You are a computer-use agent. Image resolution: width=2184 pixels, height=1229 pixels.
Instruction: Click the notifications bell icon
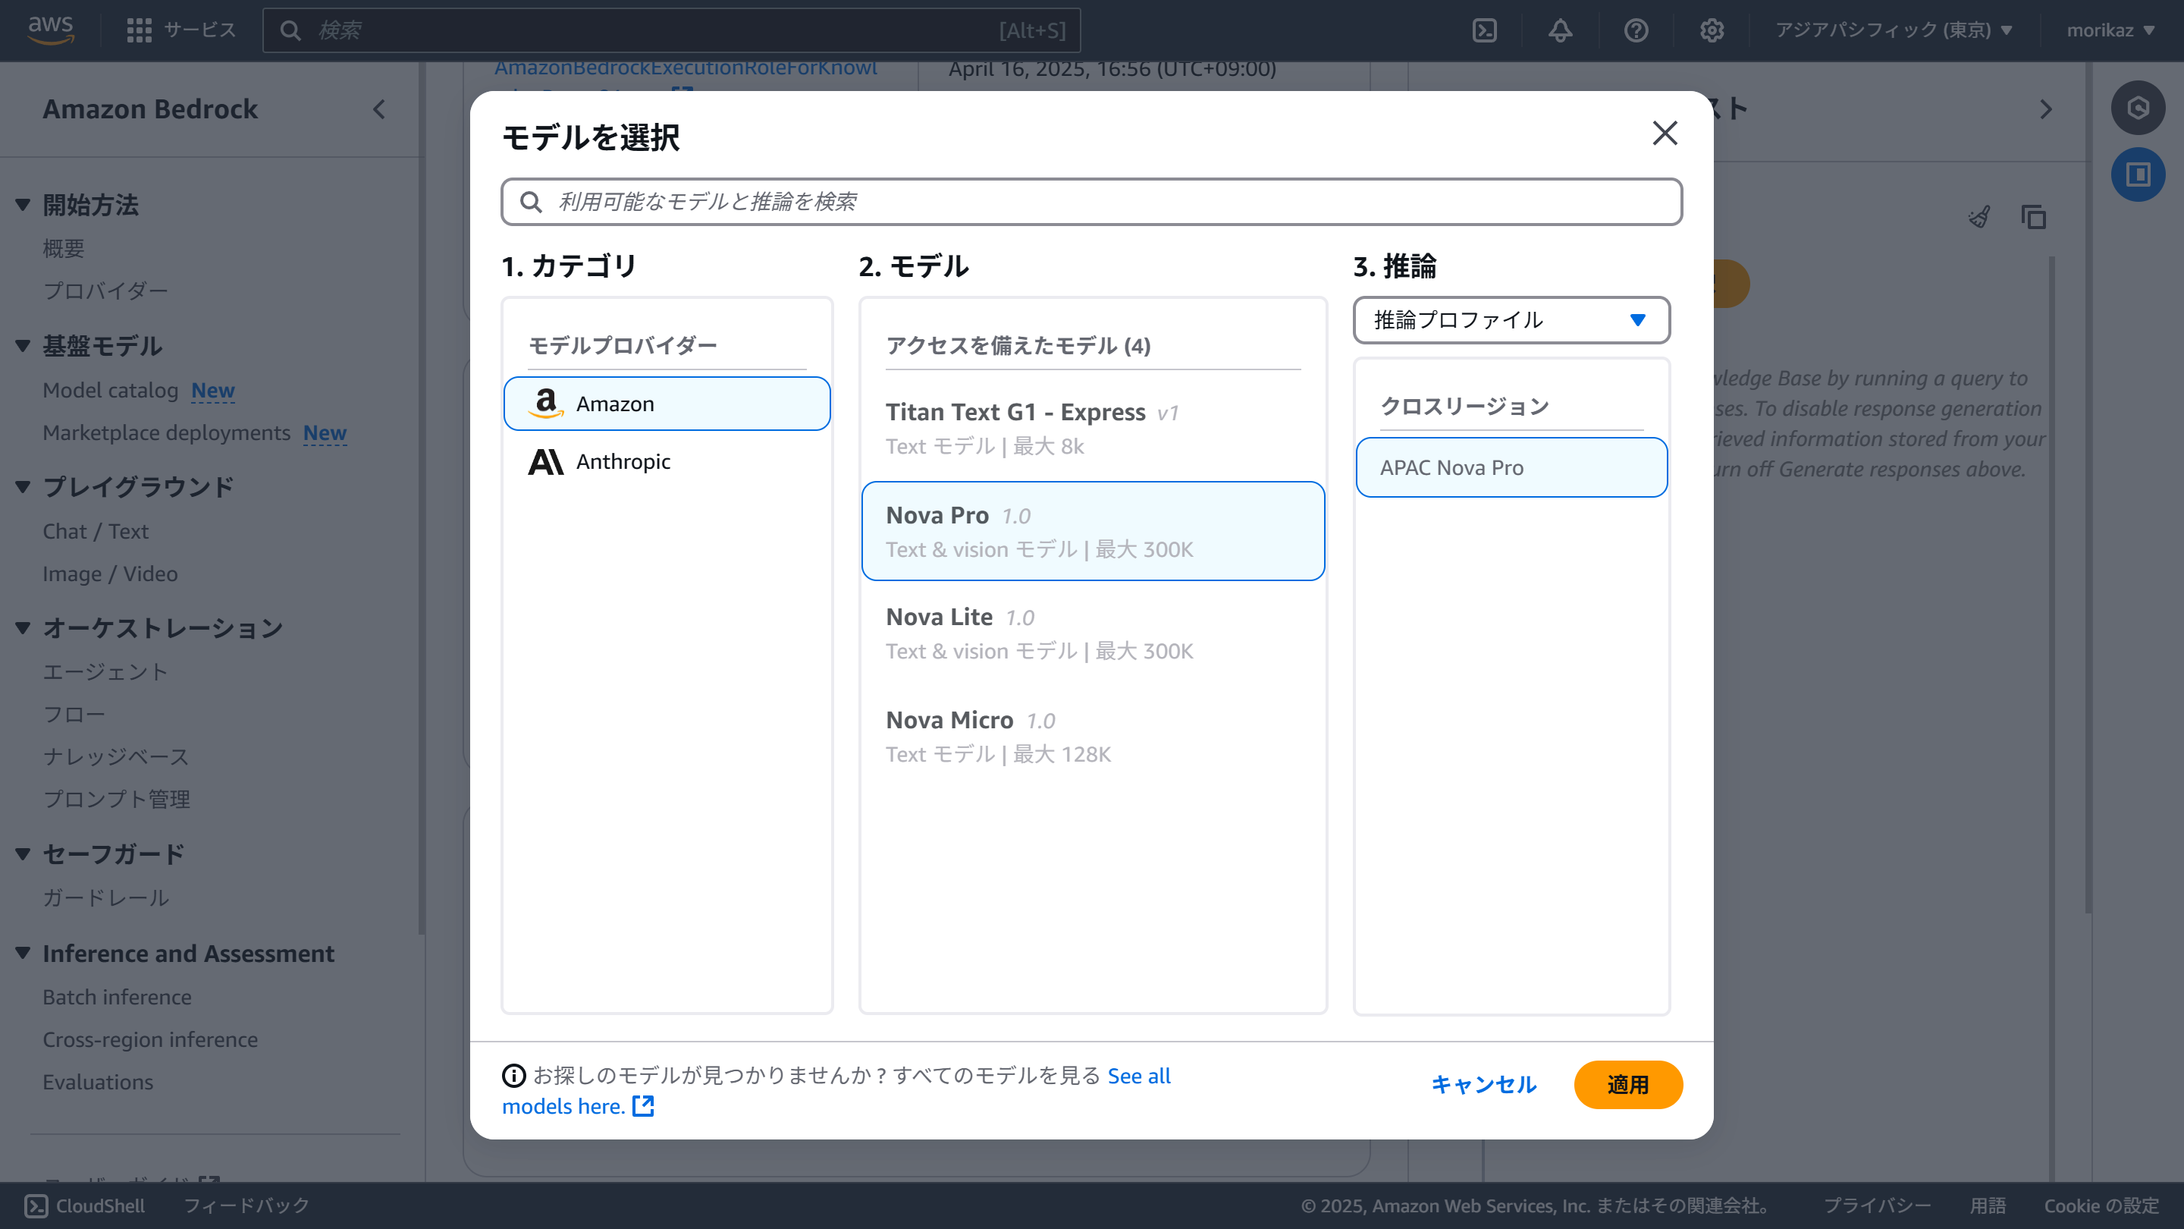click(1560, 30)
